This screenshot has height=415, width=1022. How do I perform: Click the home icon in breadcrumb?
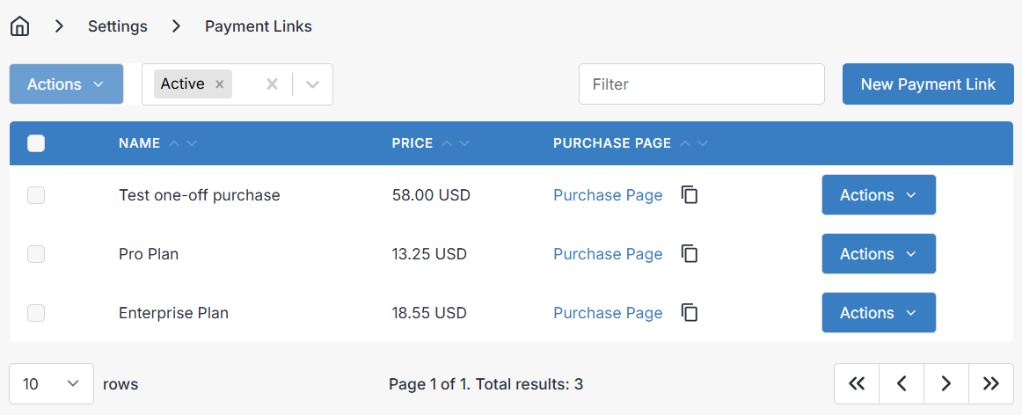click(x=19, y=26)
